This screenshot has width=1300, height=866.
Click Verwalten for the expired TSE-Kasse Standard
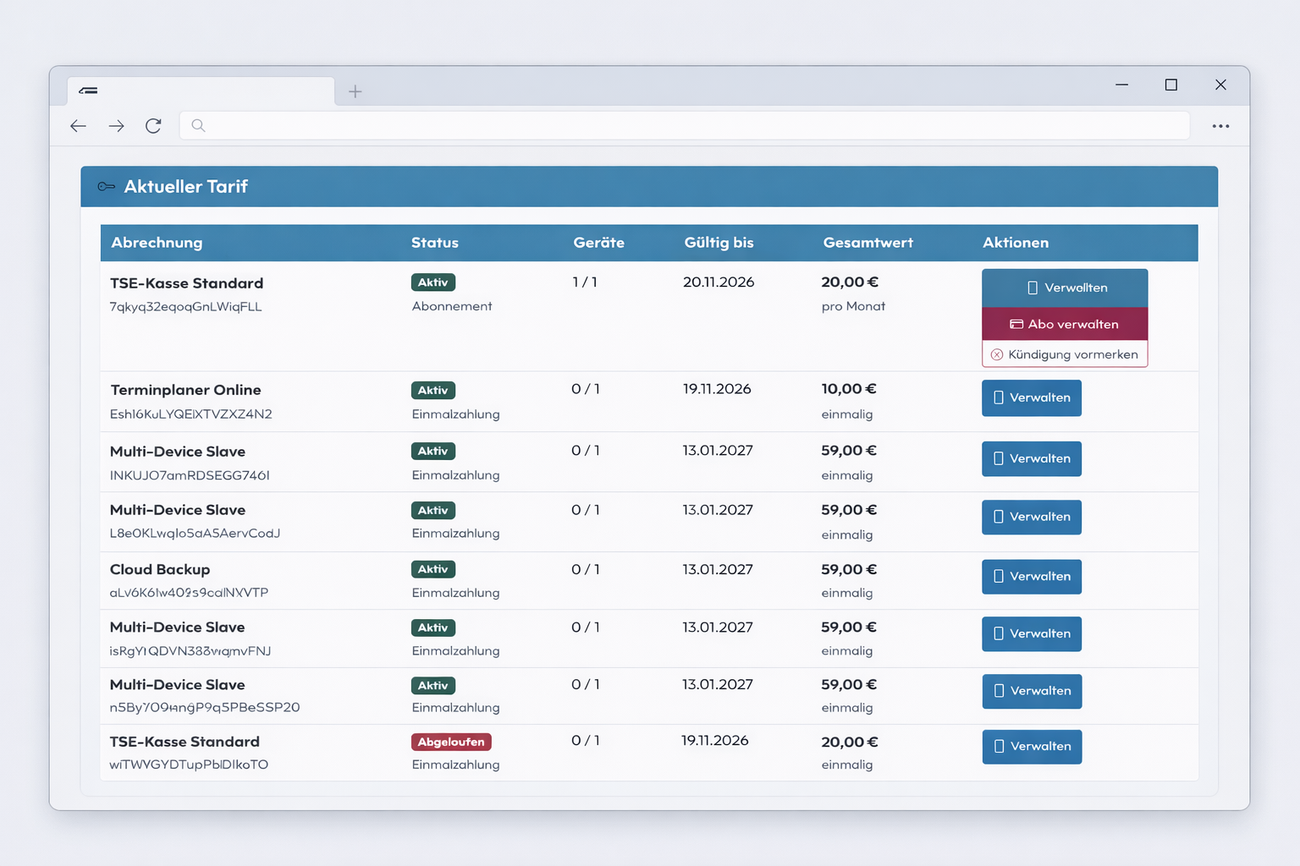pos(1031,747)
